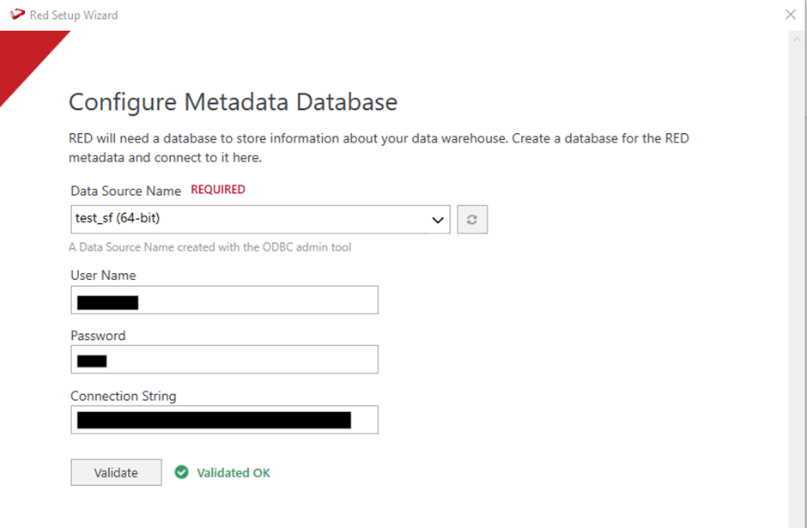Click the refresh data sources icon
The image size is (807, 528).
coord(472,219)
